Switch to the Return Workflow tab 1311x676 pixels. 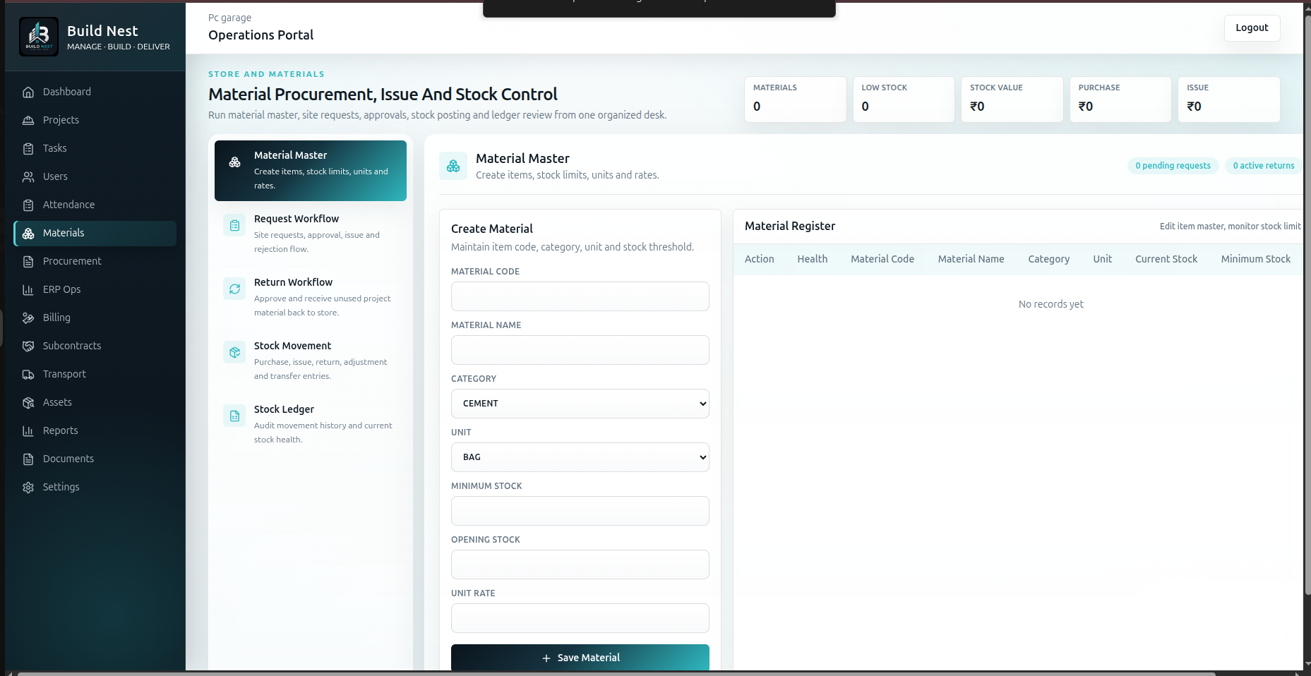(x=311, y=296)
